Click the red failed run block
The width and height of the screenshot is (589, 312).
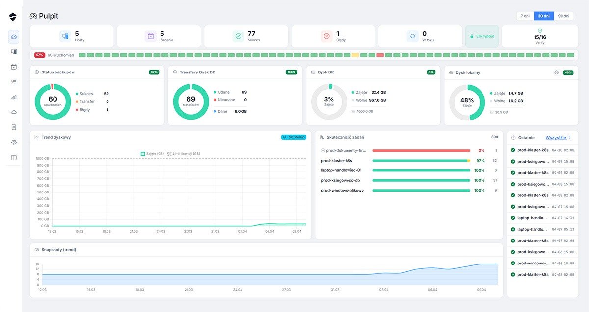tap(380, 55)
